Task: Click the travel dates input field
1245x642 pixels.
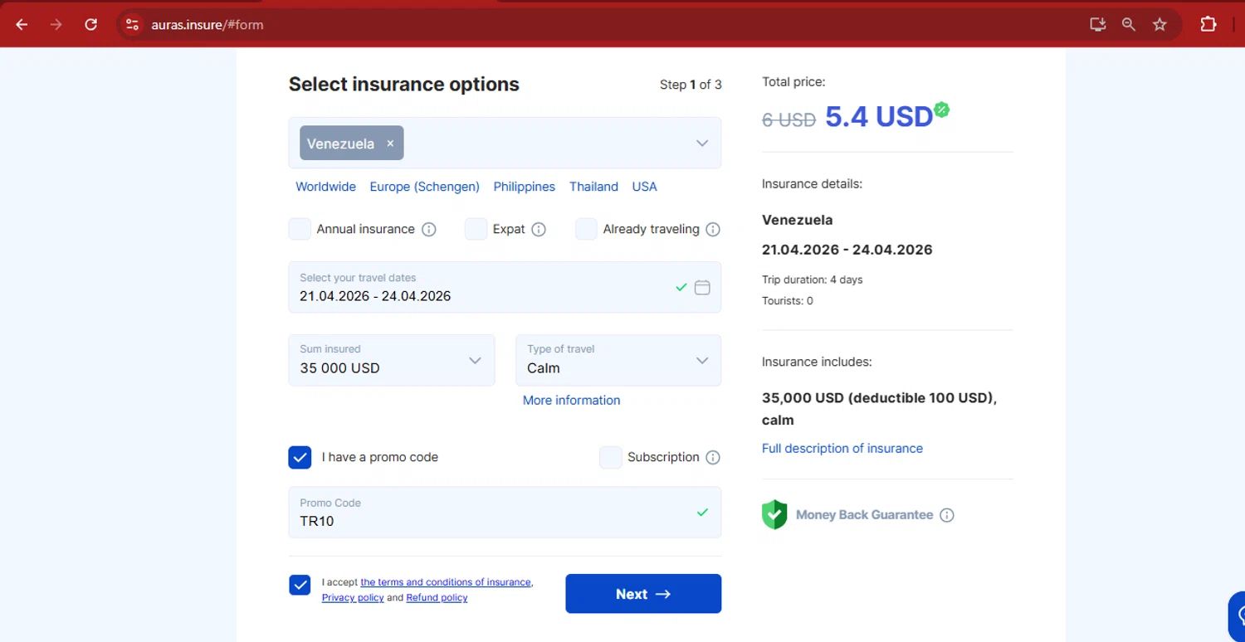Action: click(x=505, y=287)
